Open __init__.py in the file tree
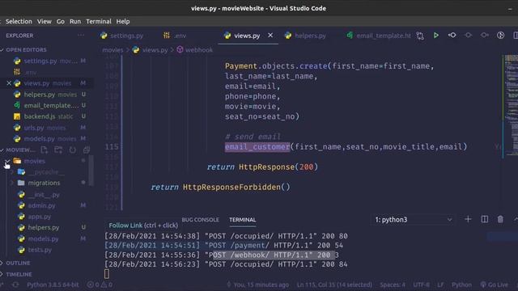518x291 pixels. pyautogui.click(x=45, y=195)
